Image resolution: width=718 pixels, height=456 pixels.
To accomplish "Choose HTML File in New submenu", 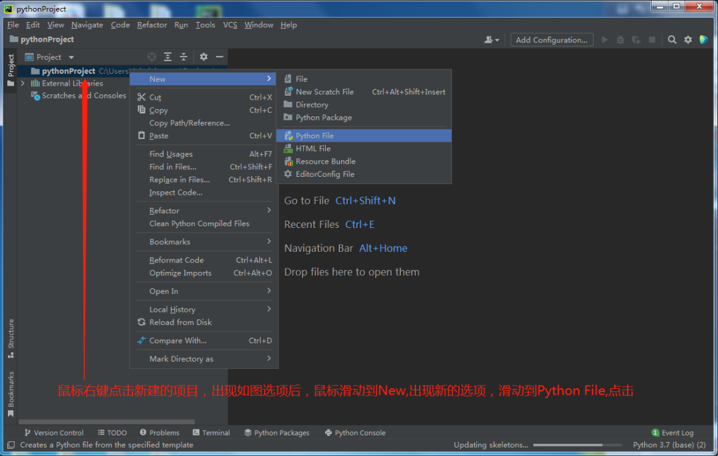I will (x=364, y=148).
